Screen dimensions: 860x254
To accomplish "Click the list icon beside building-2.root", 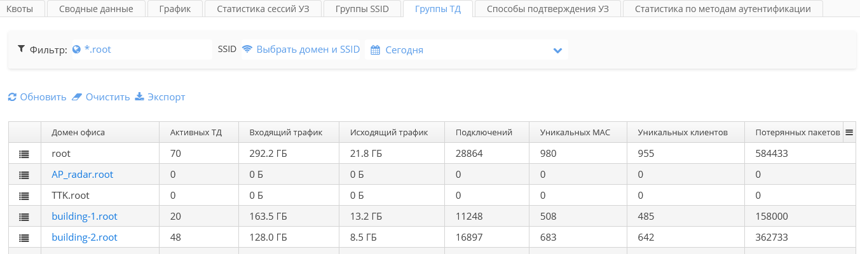I will [x=24, y=237].
